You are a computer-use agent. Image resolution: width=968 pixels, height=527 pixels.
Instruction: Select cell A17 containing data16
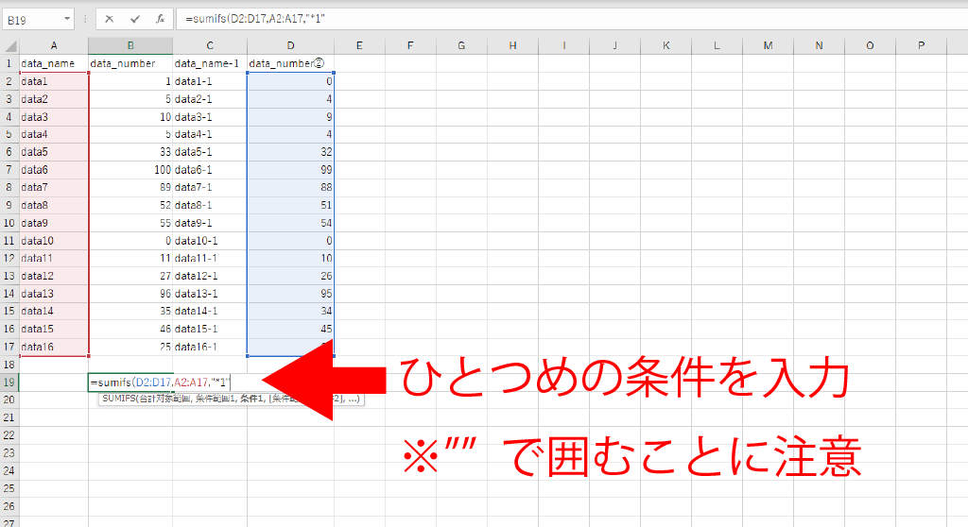[54, 347]
